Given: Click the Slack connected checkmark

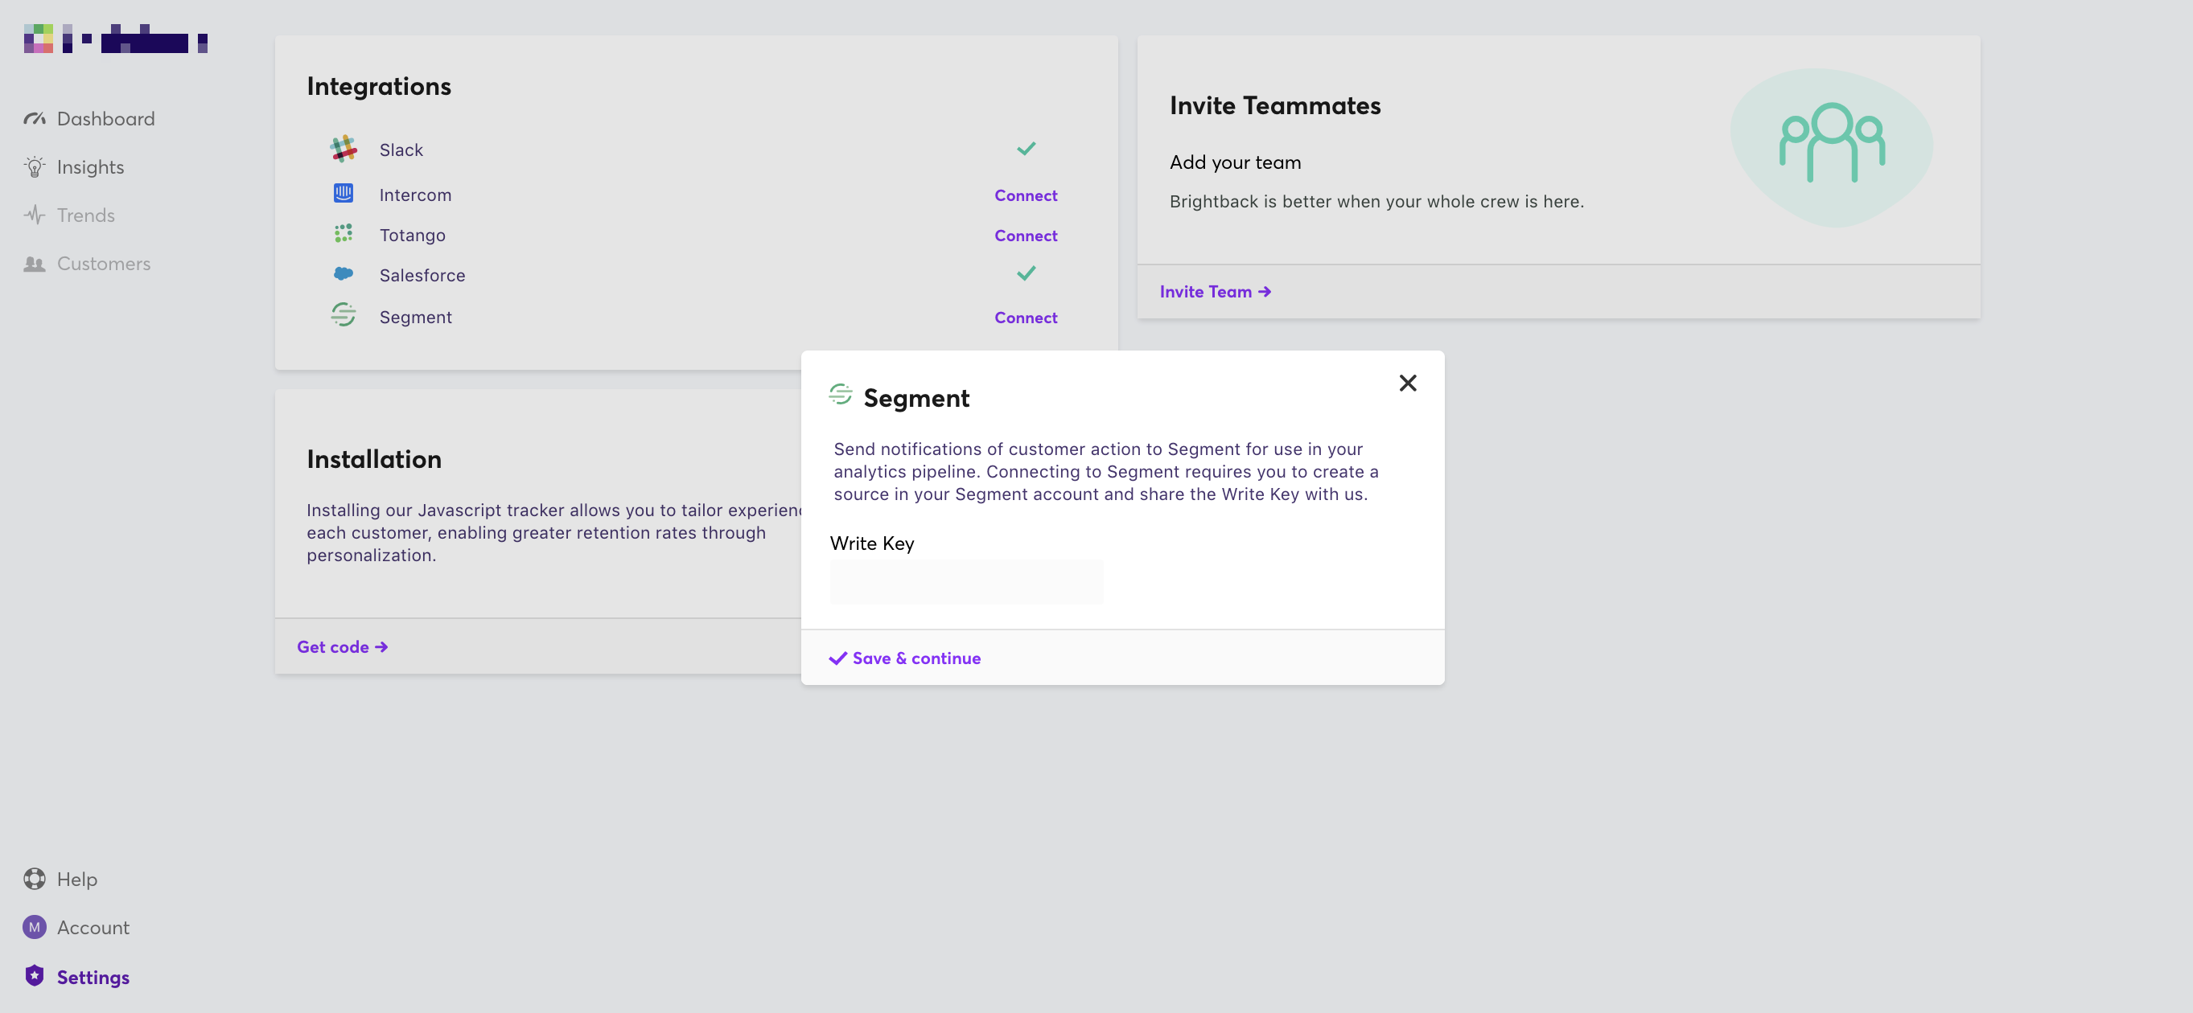Looking at the screenshot, I should click(x=1026, y=149).
